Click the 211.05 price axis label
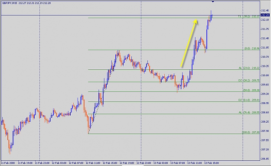The height and width of the screenshot is (166, 271). pyautogui.click(x=265, y=48)
